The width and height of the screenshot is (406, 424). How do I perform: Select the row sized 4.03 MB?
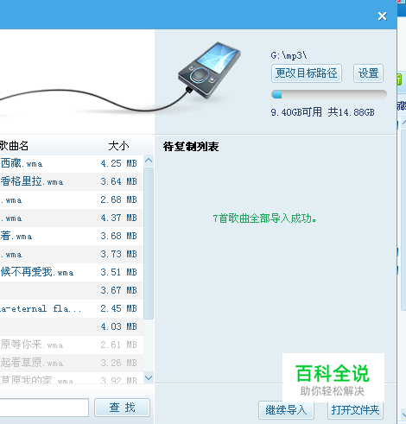[x=72, y=326]
